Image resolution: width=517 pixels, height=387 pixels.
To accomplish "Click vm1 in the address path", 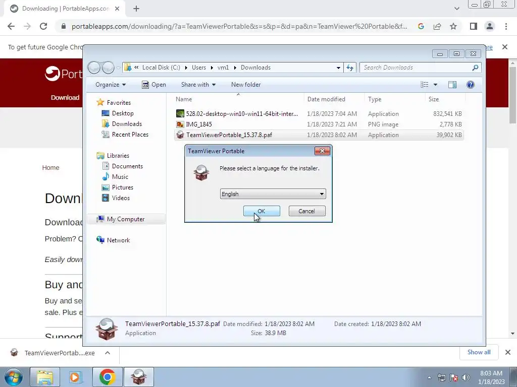I will (x=223, y=68).
